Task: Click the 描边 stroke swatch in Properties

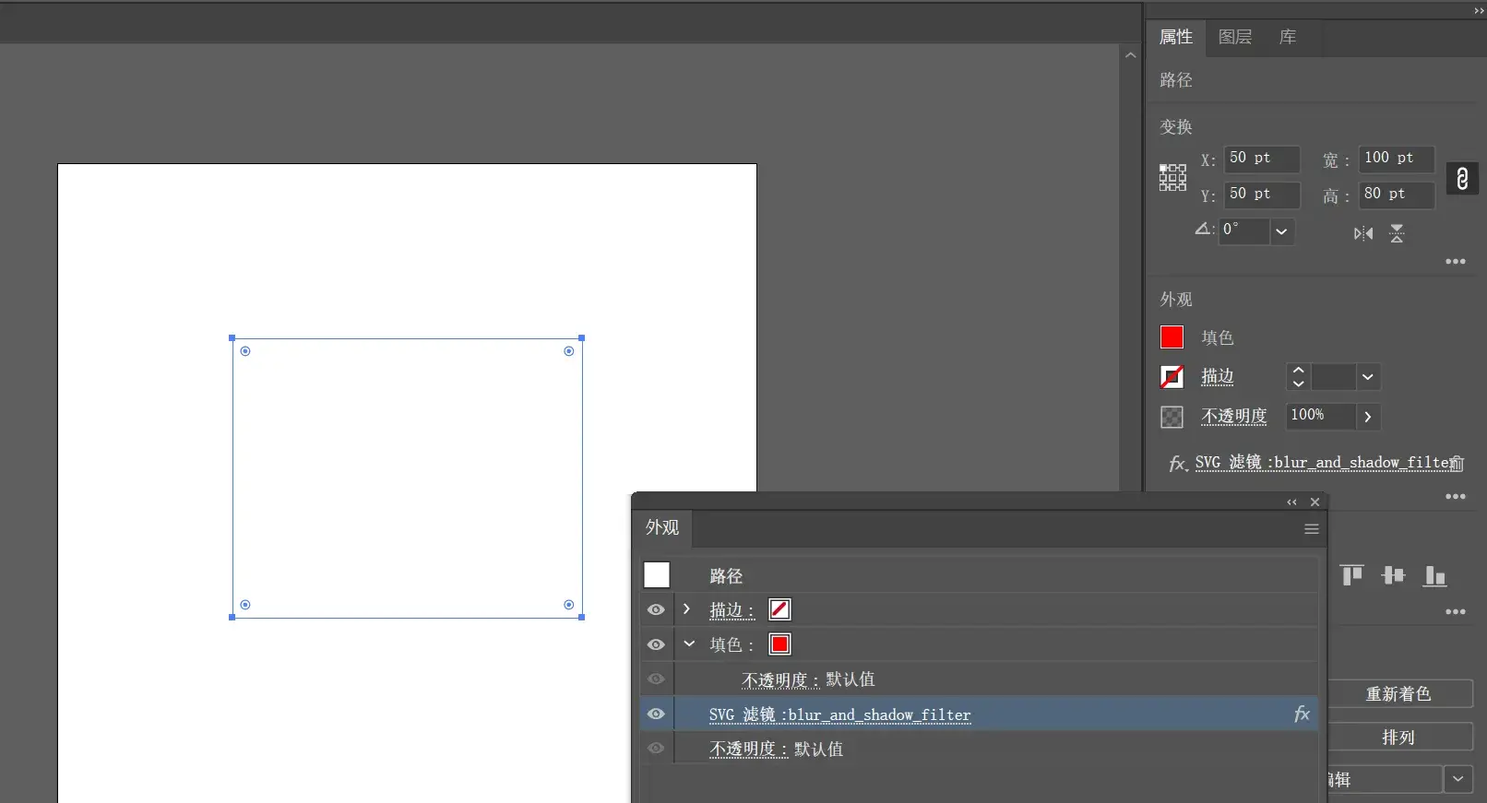Action: tap(1172, 376)
